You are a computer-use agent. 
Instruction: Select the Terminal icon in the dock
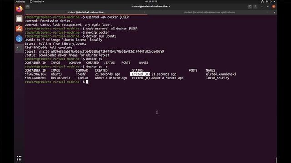tap(19, 48)
